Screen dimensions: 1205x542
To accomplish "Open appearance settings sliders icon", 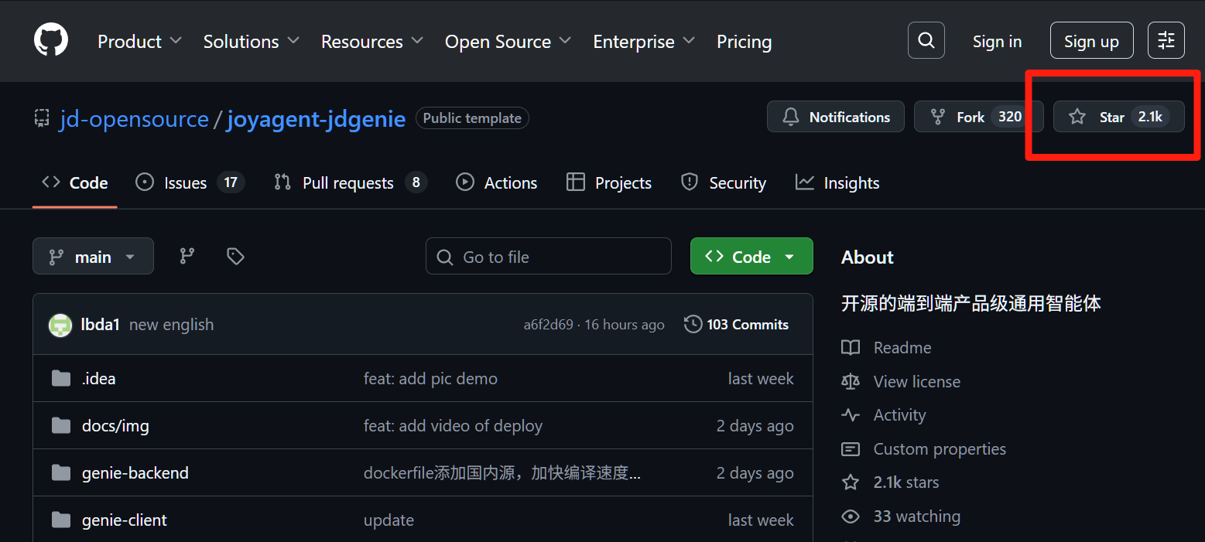I will tap(1166, 41).
